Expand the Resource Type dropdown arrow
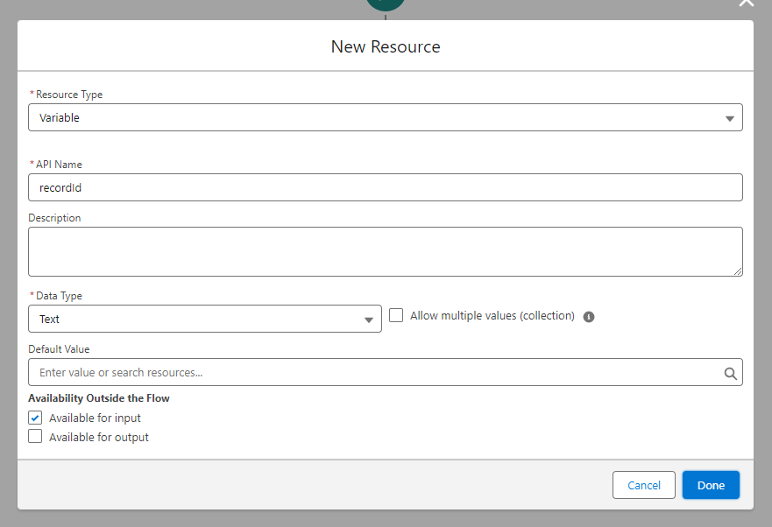Screen dimensions: 772x527 pos(729,118)
